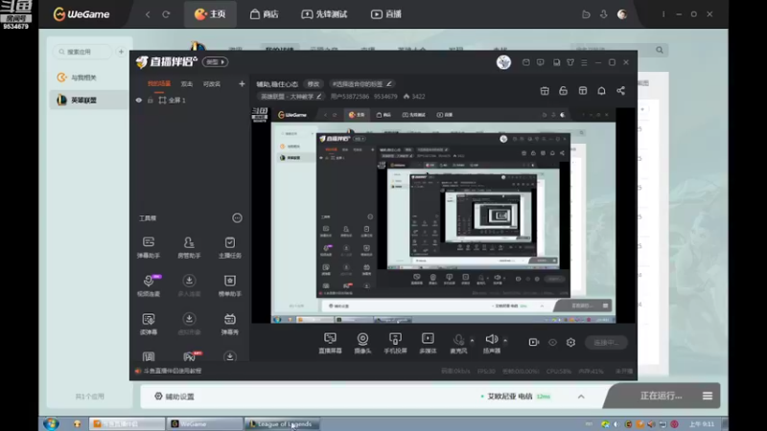Open 房管助手 tool
The image size is (767, 431).
point(189,247)
